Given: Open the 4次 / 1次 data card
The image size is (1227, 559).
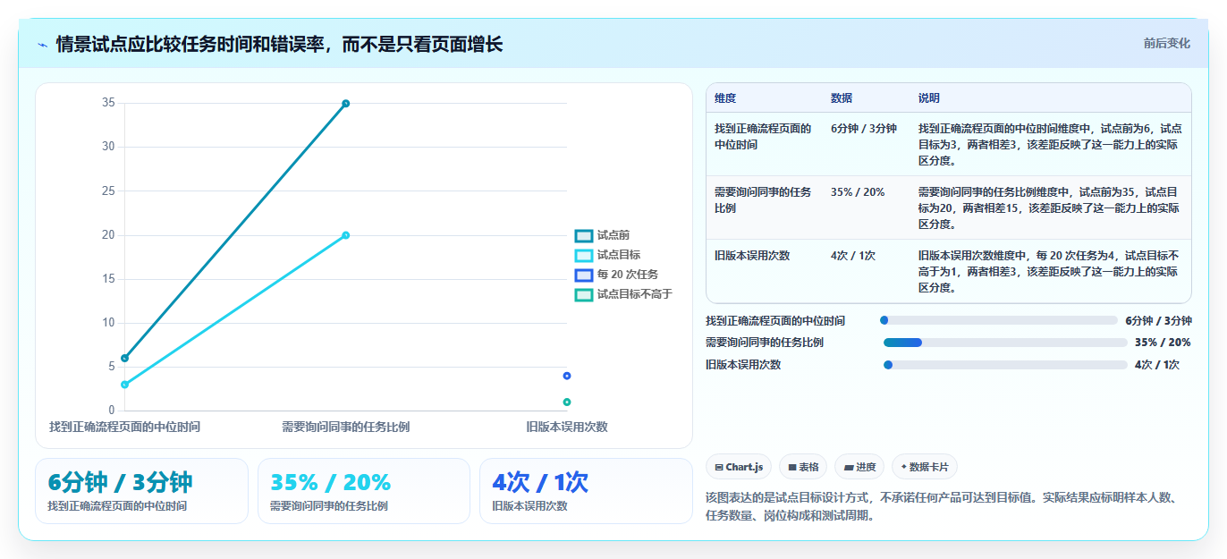Looking at the screenshot, I should coord(586,491).
